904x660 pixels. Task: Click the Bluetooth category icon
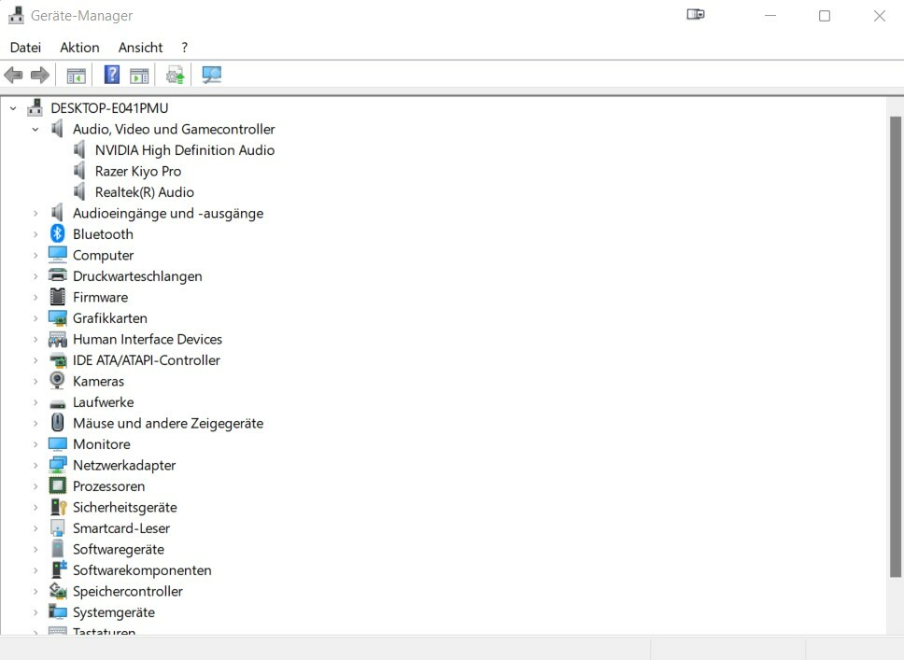click(x=57, y=233)
